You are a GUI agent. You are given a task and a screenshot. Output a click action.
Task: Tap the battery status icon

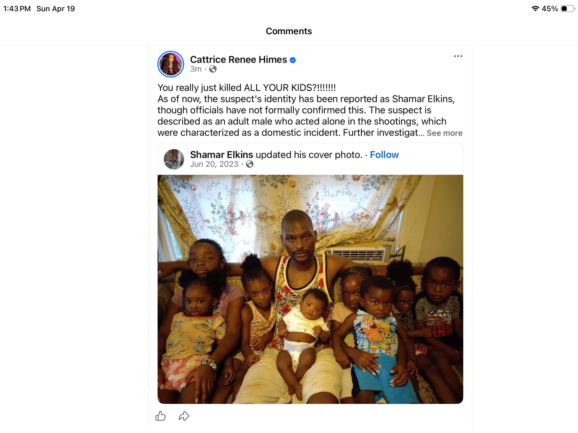(568, 9)
